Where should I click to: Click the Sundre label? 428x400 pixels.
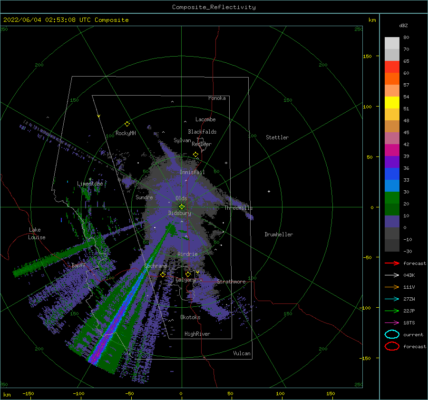pyautogui.click(x=144, y=197)
